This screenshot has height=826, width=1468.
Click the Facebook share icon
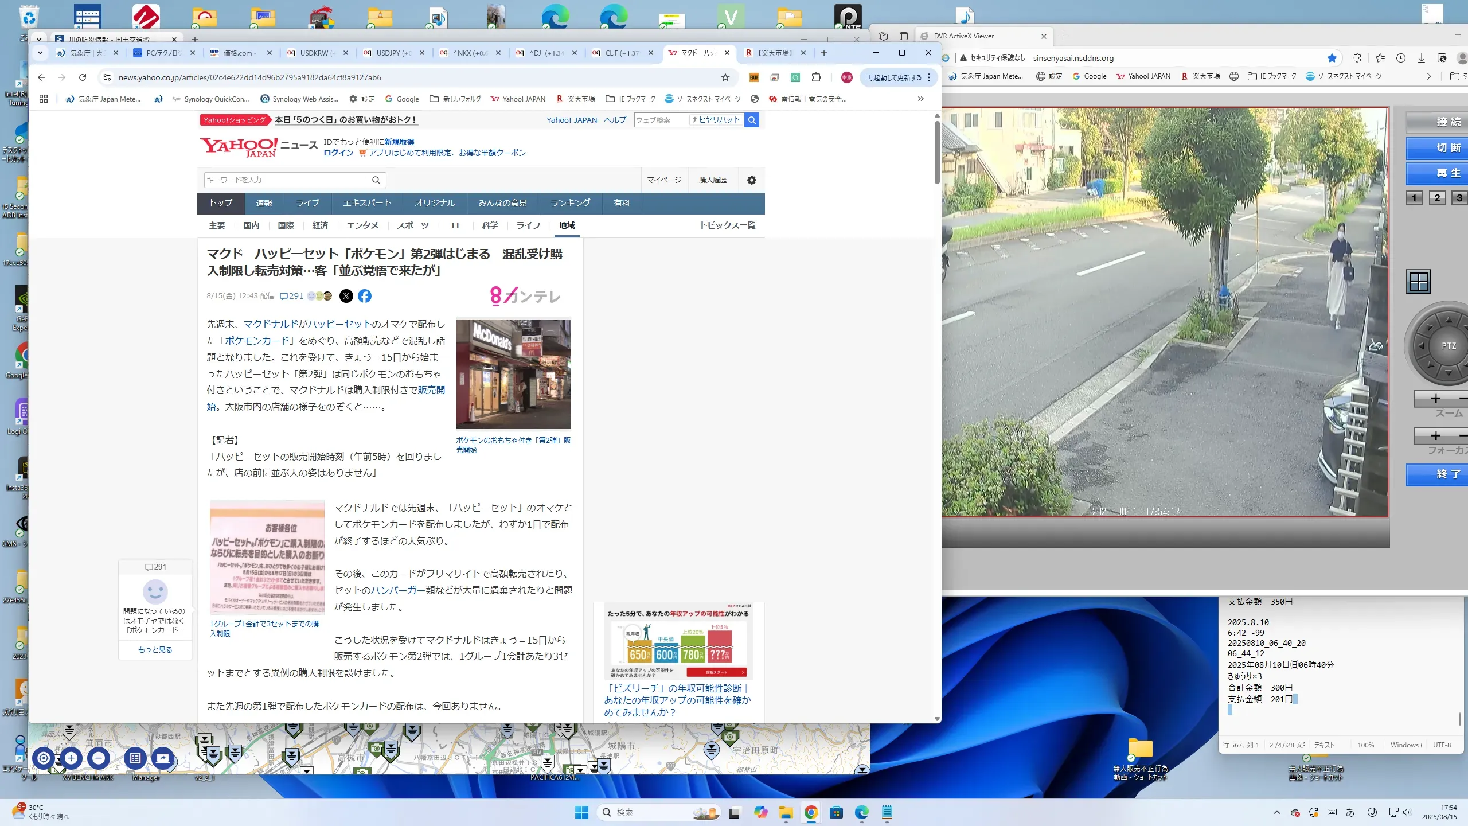365,296
